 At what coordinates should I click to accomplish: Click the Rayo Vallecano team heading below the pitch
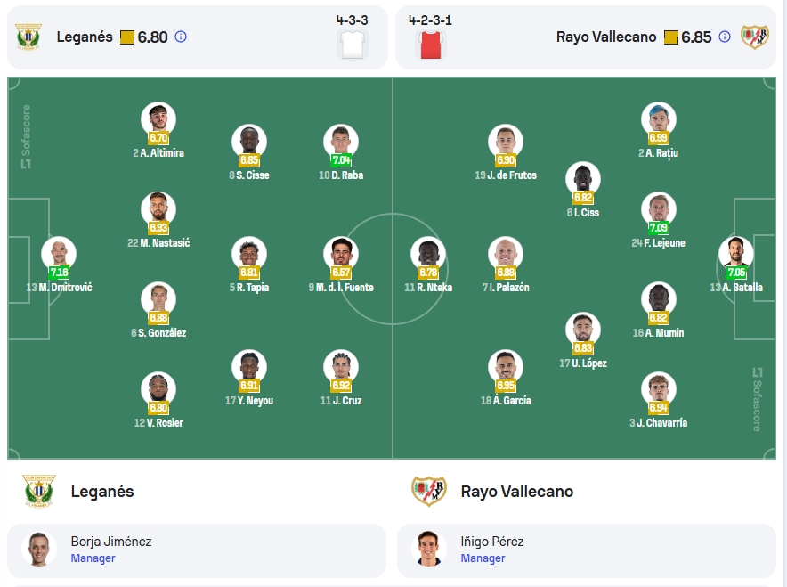pos(517,491)
